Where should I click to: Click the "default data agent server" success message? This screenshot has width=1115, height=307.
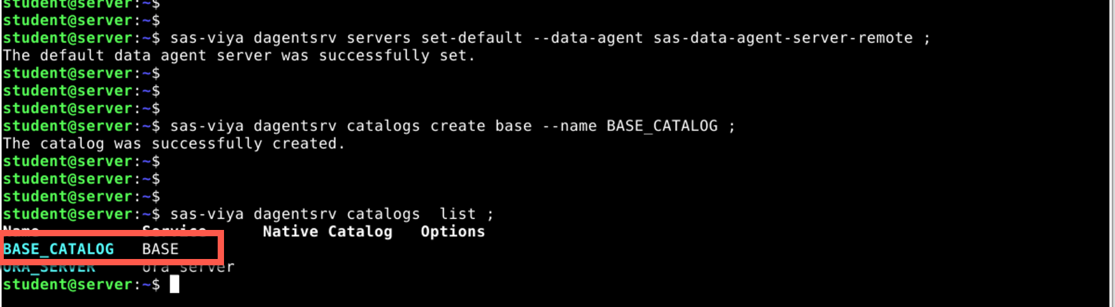tap(239, 56)
